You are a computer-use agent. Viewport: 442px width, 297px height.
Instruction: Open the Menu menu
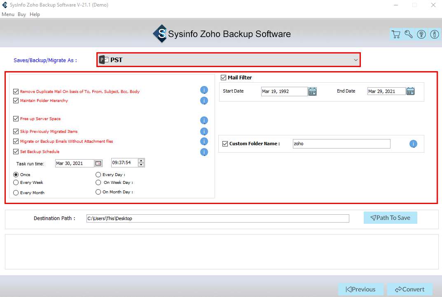coord(8,14)
